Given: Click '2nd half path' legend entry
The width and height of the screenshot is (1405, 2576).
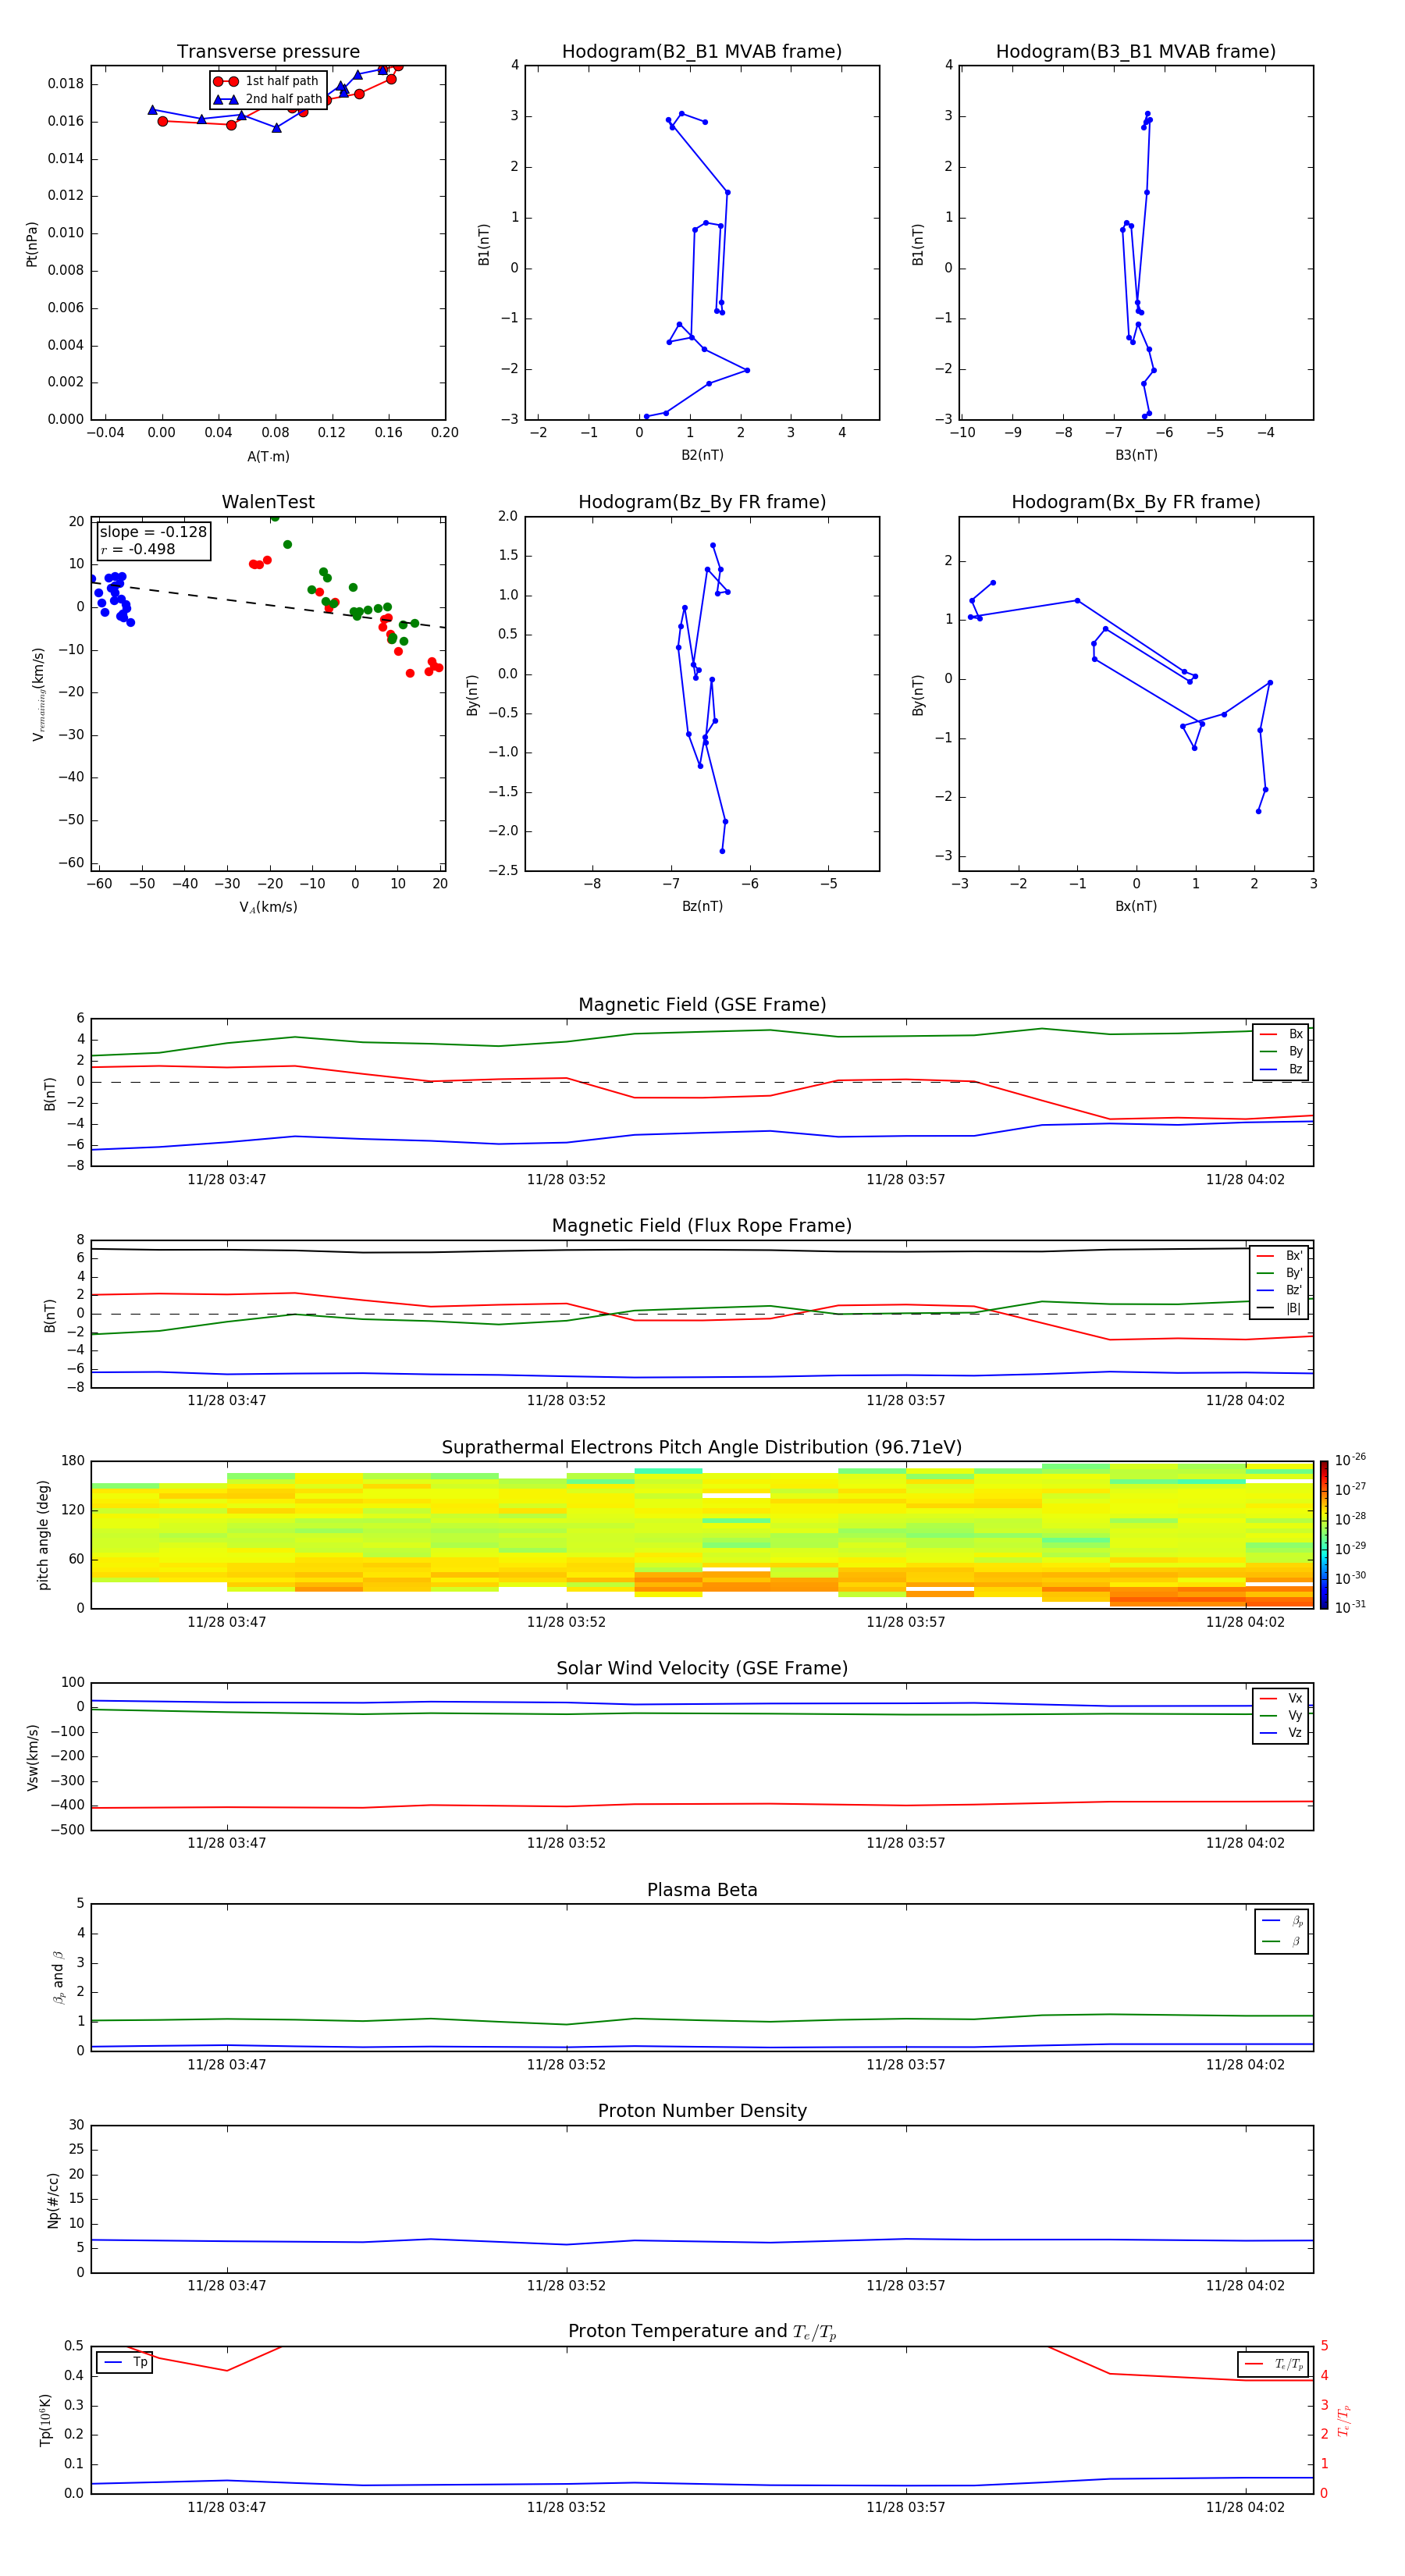Looking at the screenshot, I should 269,99.
